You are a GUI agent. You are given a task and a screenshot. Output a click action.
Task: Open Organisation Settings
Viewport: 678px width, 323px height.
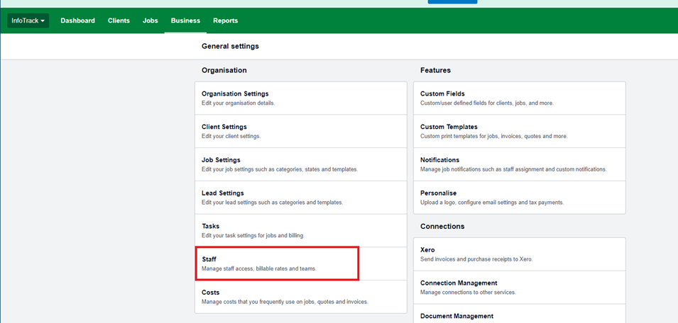tap(235, 93)
